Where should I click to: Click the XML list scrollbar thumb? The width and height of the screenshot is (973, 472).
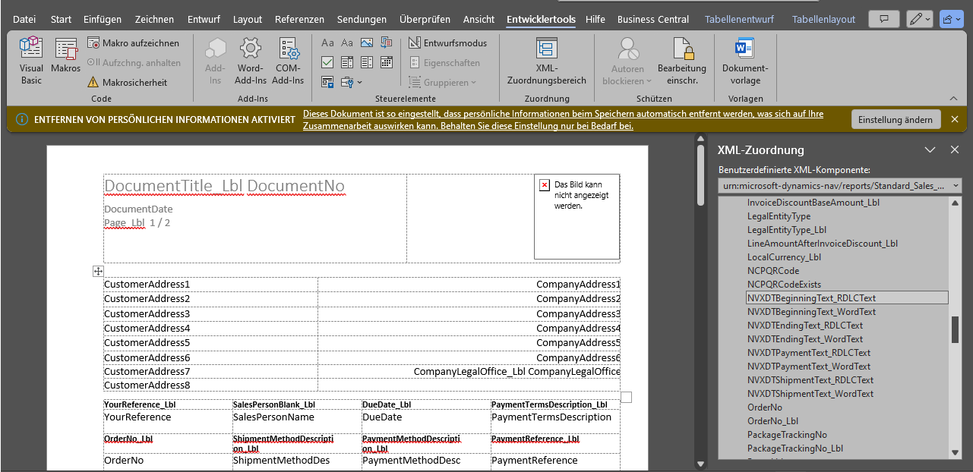pos(955,329)
